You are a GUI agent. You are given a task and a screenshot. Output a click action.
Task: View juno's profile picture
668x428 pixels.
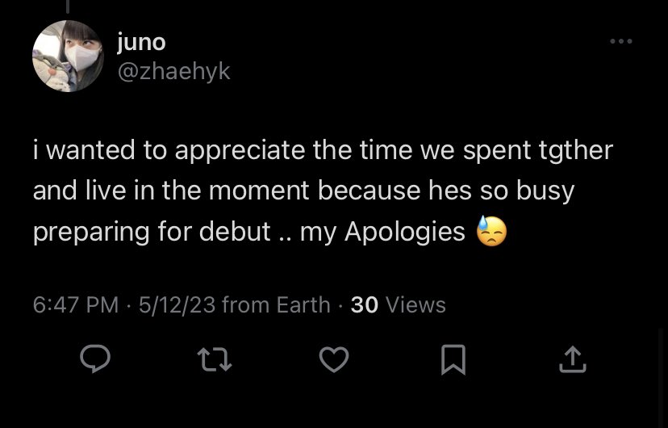click(x=68, y=56)
